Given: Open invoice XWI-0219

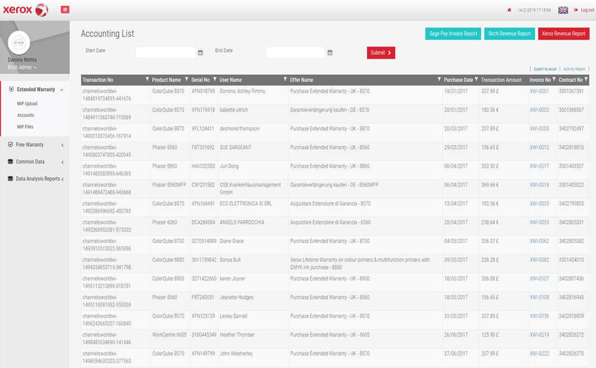Looking at the screenshot, I should (539, 335).
